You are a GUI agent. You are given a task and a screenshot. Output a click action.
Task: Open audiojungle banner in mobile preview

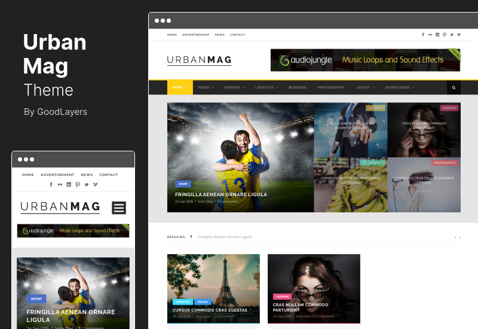pos(73,231)
